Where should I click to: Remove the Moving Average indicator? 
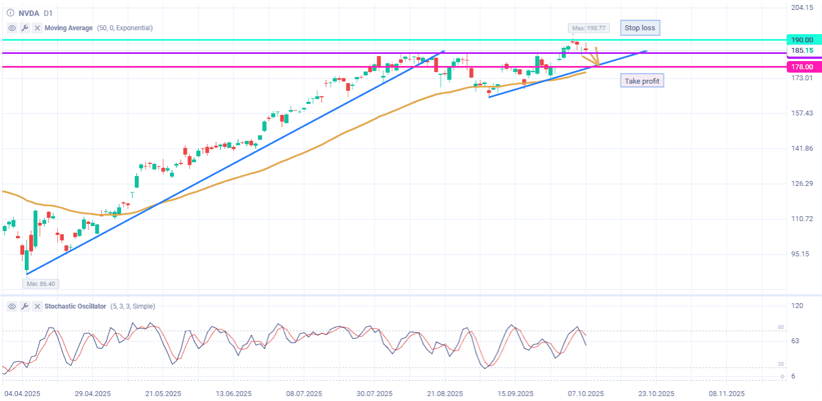(37, 28)
